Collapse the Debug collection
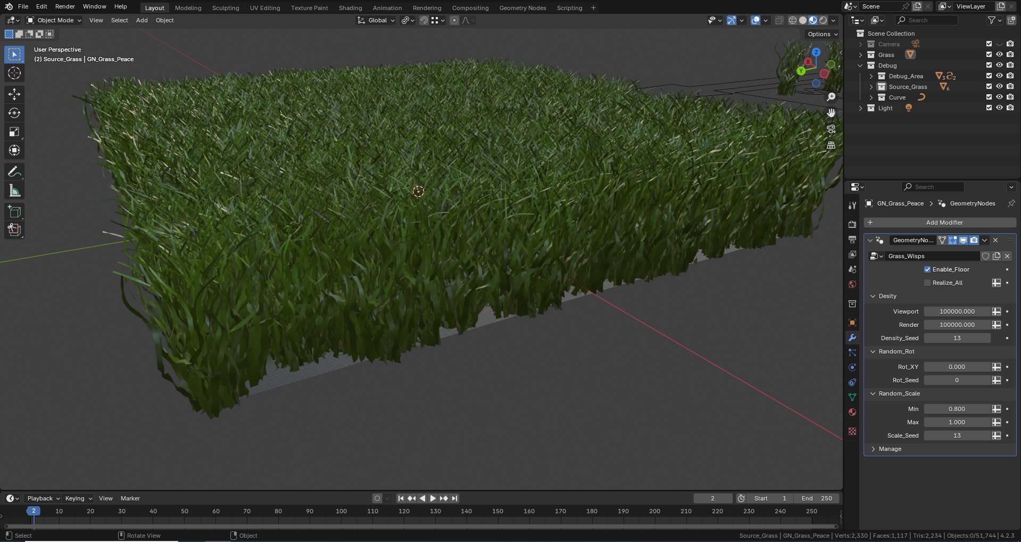 coord(860,65)
